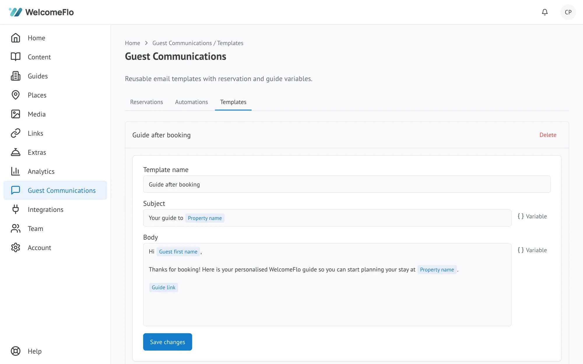Select Guest Communications chat icon
Viewport: 583px width, 364px height.
pyautogui.click(x=16, y=190)
